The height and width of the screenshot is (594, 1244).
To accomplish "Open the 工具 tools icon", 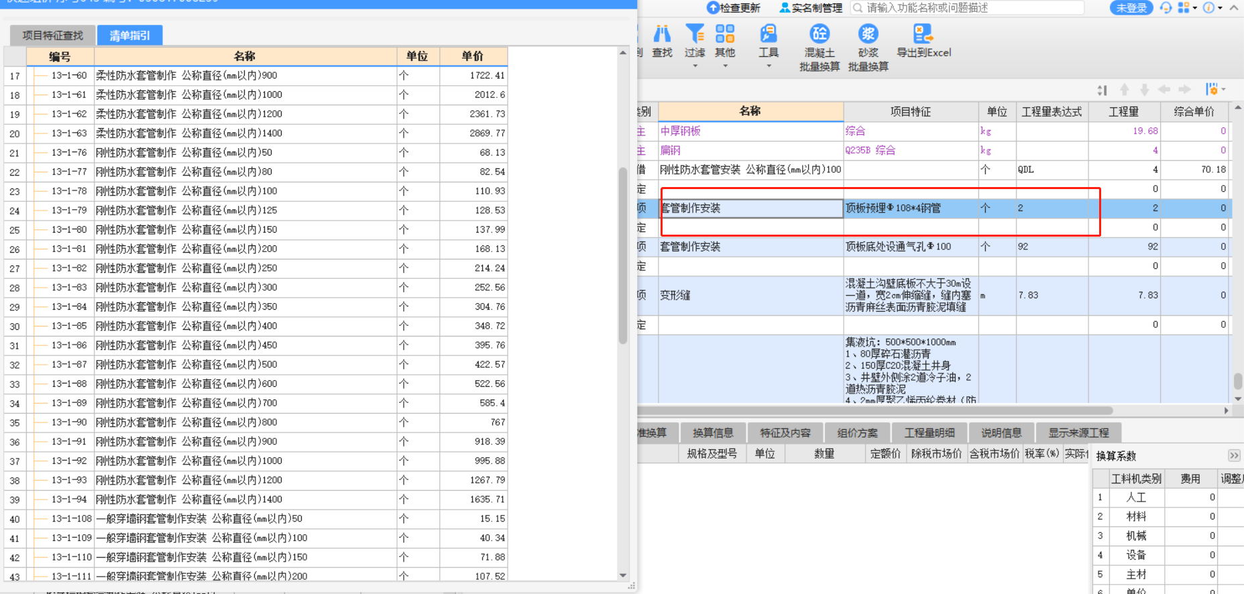I will (769, 34).
